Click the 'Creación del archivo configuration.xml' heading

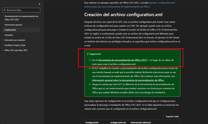[x=123, y=14]
